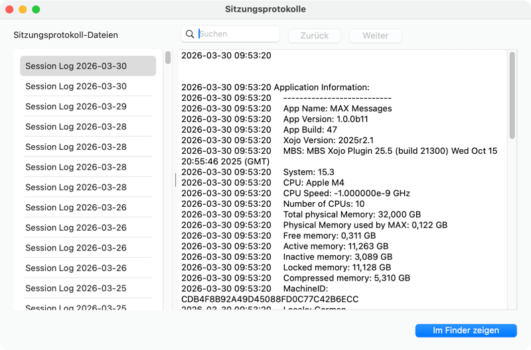Click the Weiter button
The image size is (531, 350).
[x=375, y=36]
